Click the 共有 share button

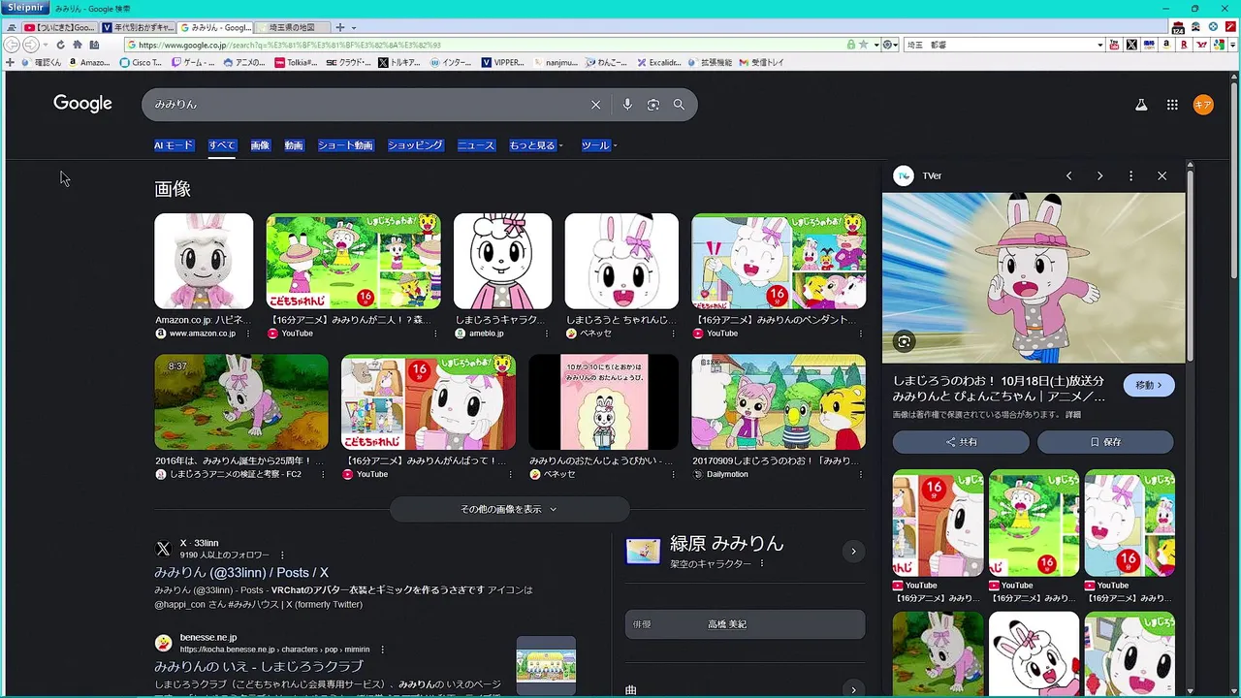pyautogui.click(x=961, y=442)
